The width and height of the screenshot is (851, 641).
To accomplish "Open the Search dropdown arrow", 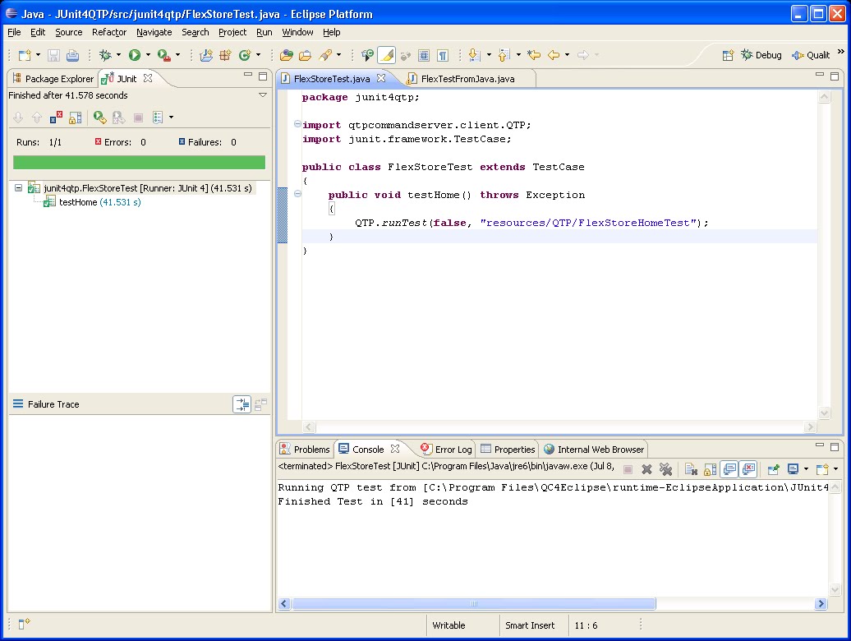I will point(338,55).
